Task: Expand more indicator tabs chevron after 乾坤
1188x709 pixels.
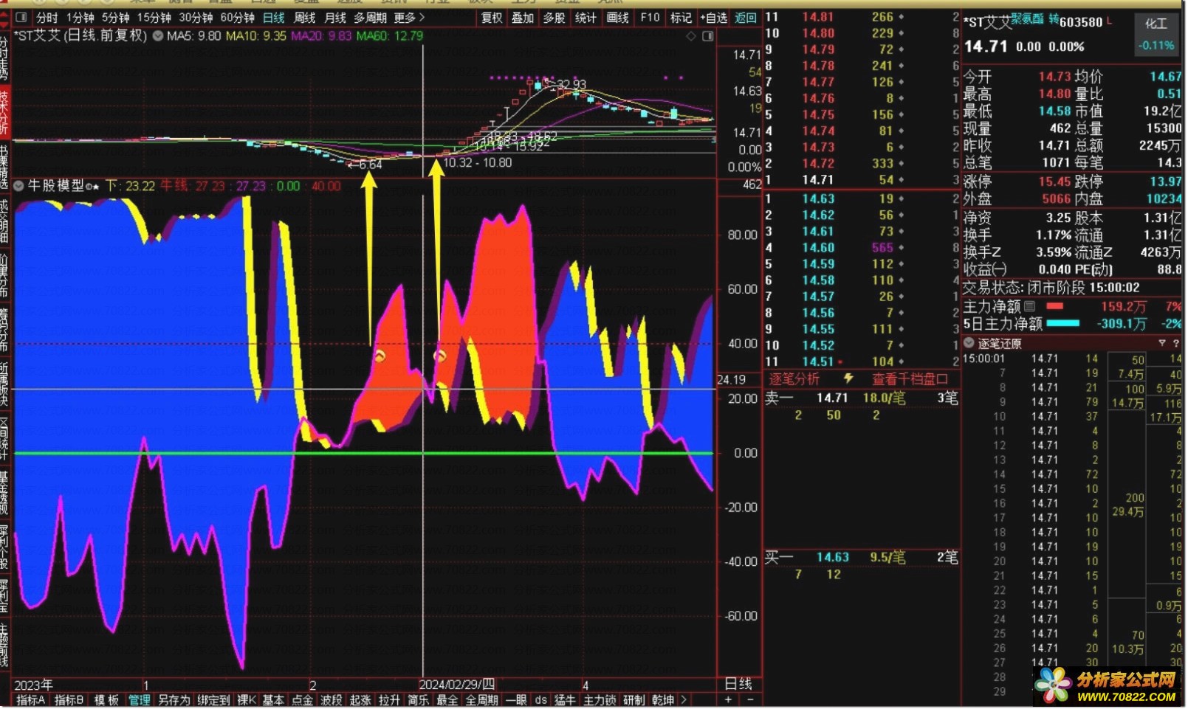Action: coord(684,700)
